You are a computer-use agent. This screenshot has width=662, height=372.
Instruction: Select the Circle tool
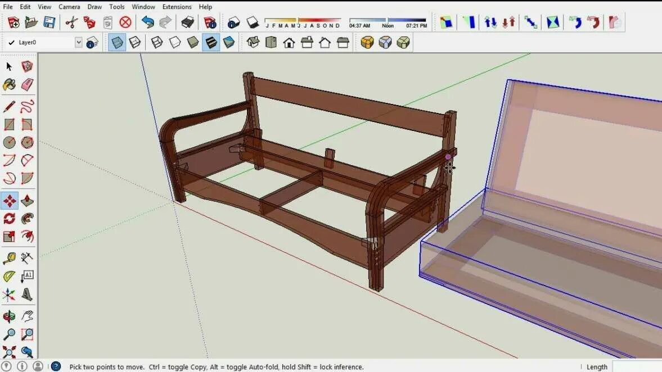(10, 143)
